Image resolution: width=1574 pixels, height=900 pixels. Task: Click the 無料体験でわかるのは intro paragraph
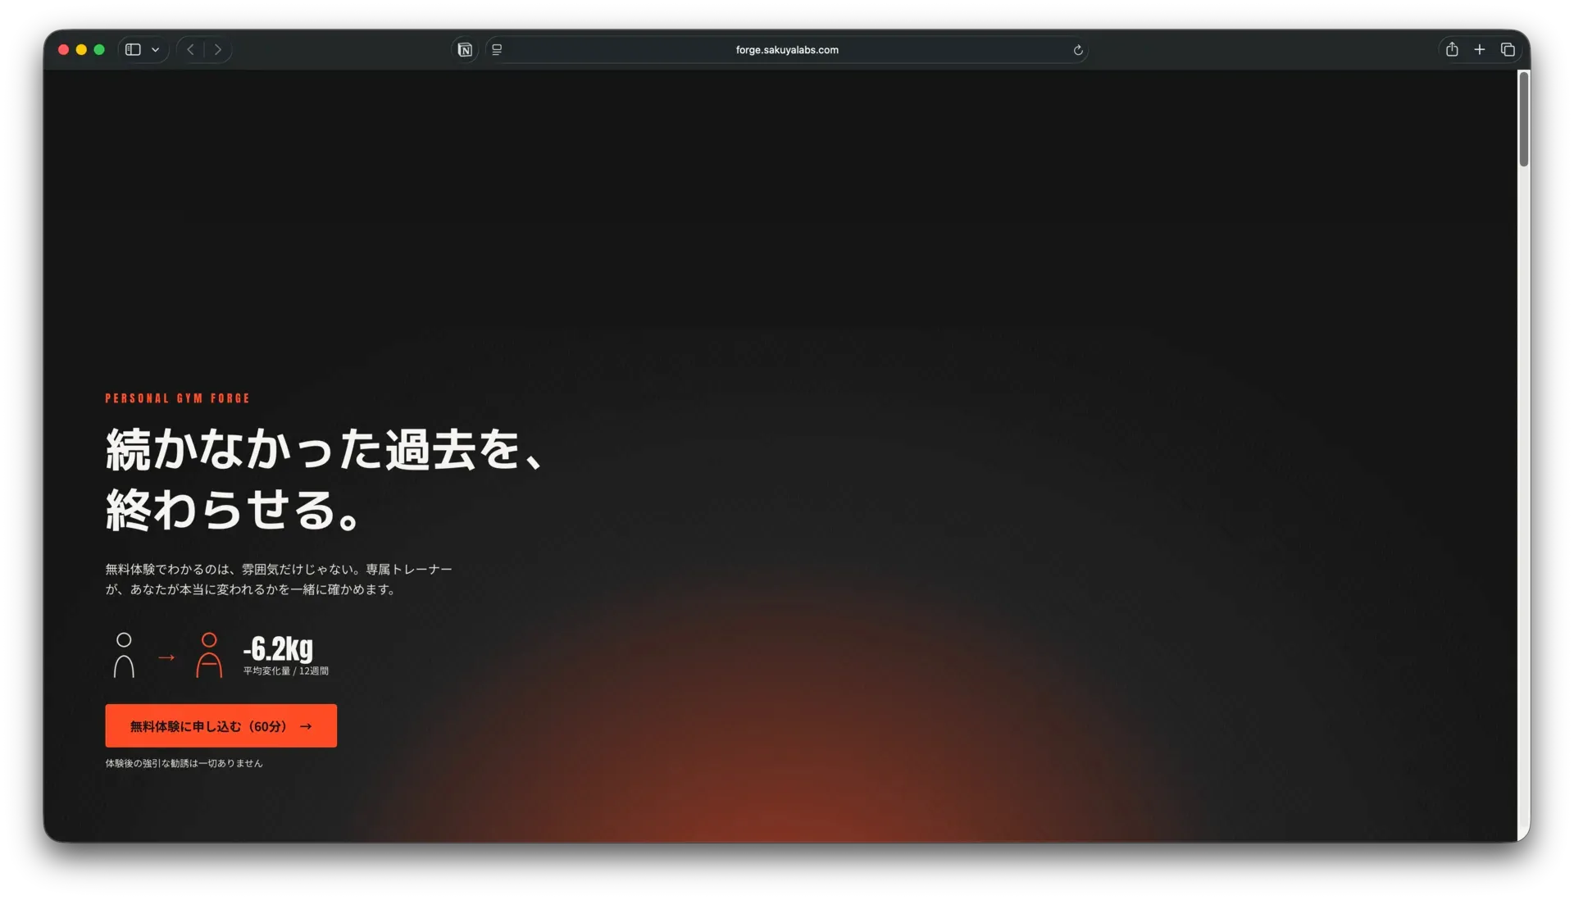pyautogui.click(x=279, y=579)
